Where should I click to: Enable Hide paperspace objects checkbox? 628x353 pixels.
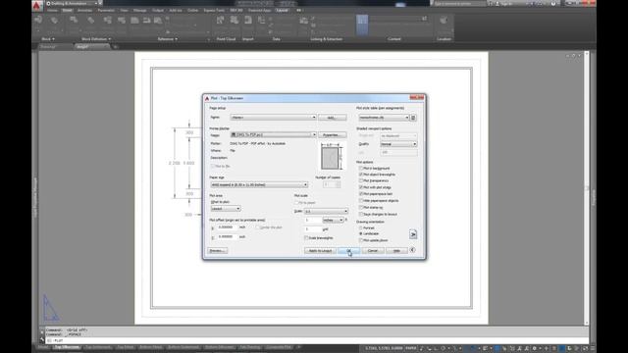tap(361, 200)
